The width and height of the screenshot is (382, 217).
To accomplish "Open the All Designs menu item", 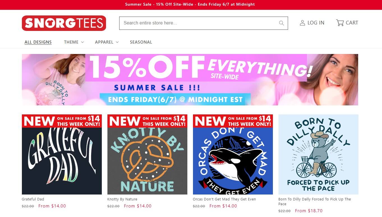I will click(x=38, y=42).
